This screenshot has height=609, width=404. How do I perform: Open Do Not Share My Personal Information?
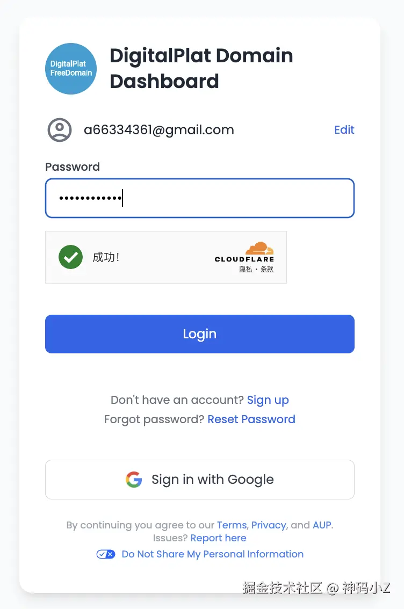coord(213,554)
